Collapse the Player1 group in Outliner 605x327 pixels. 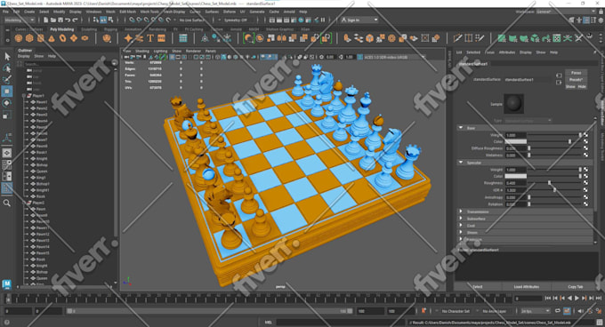(24, 96)
